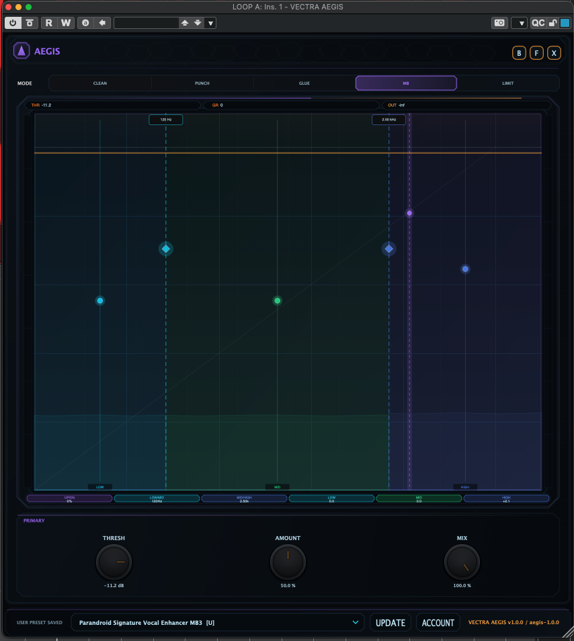Click the A/B comparison icon

coord(85,23)
